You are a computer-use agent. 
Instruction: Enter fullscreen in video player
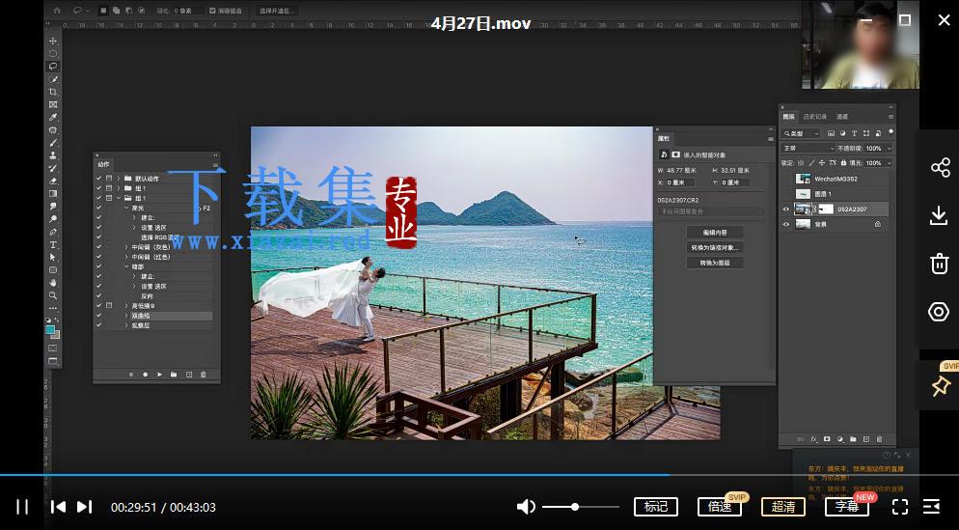(900, 507)
